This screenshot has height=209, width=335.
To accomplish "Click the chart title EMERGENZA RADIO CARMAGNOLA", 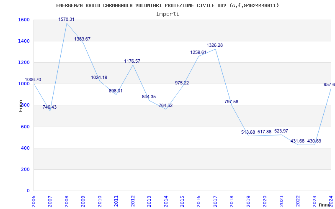I will click(x=168, y=5).
